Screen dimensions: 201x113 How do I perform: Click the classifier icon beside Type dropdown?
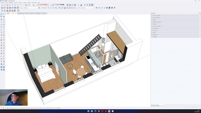[39, 8]
